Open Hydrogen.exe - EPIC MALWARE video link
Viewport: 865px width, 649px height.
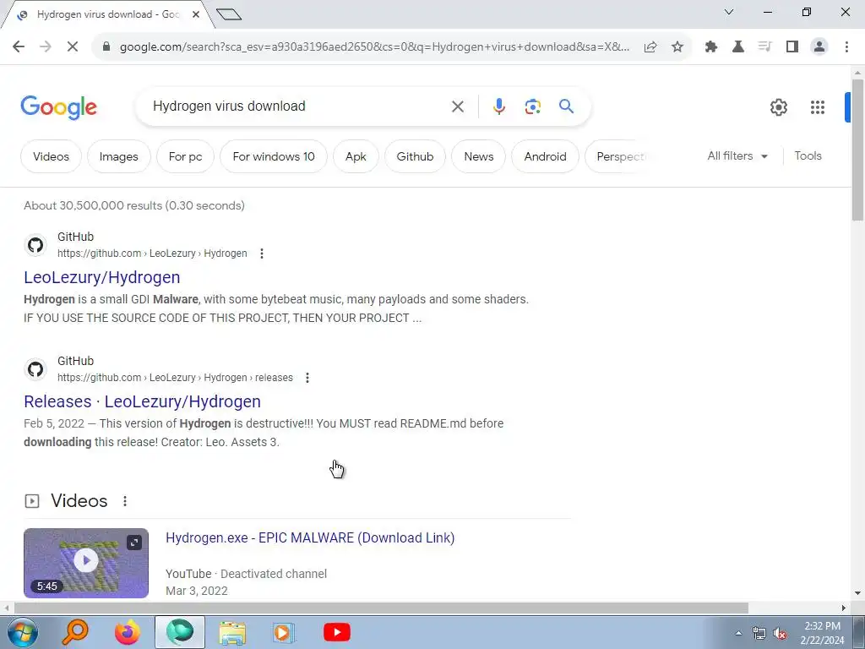310,538
